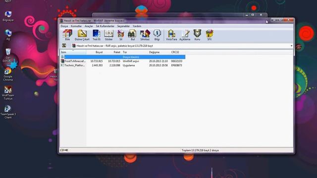Open the Dosya menu
317x178 pixels.
point(64,26)
